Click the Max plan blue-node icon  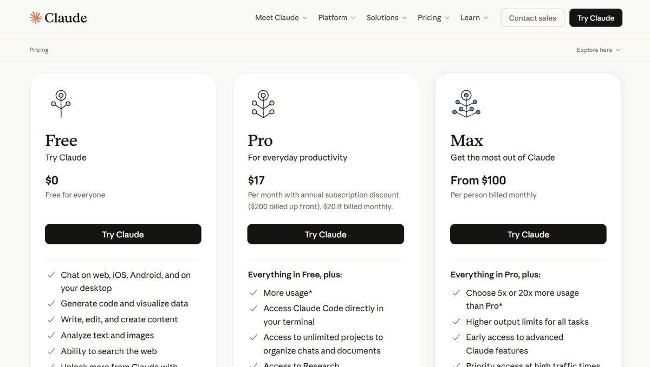click(466, 103)
